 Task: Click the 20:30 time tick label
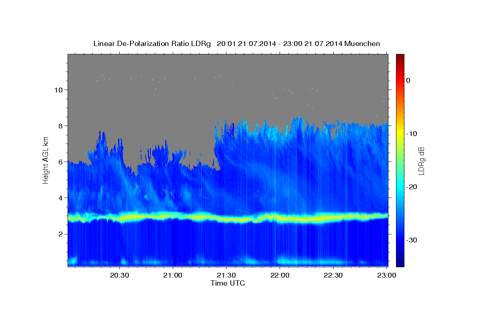pos(120,275)
